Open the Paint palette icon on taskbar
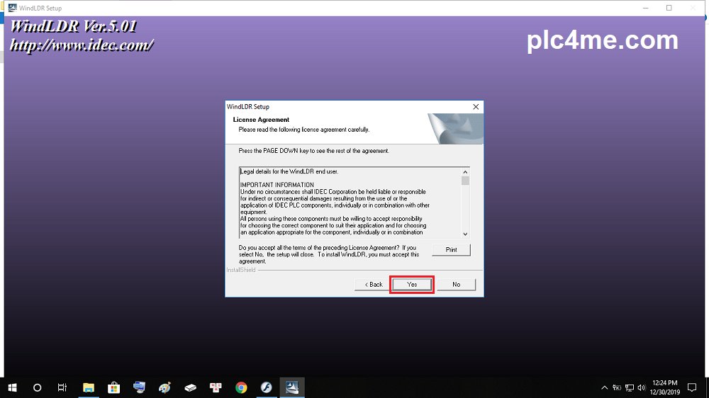Screen dimensions: 709x398 coord(164,387)
